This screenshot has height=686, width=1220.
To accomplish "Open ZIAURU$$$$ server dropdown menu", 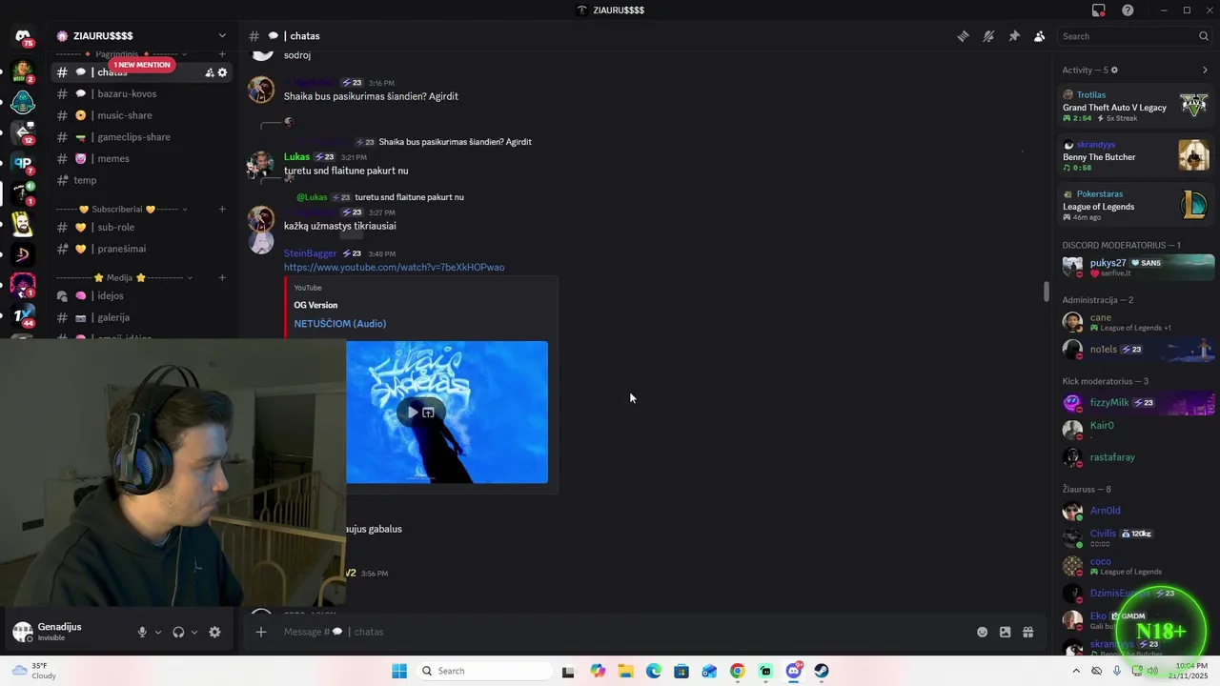I will click(x=222, y=36).
